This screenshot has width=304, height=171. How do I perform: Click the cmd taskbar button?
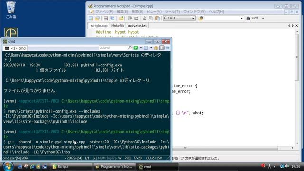tap(157, 167)
